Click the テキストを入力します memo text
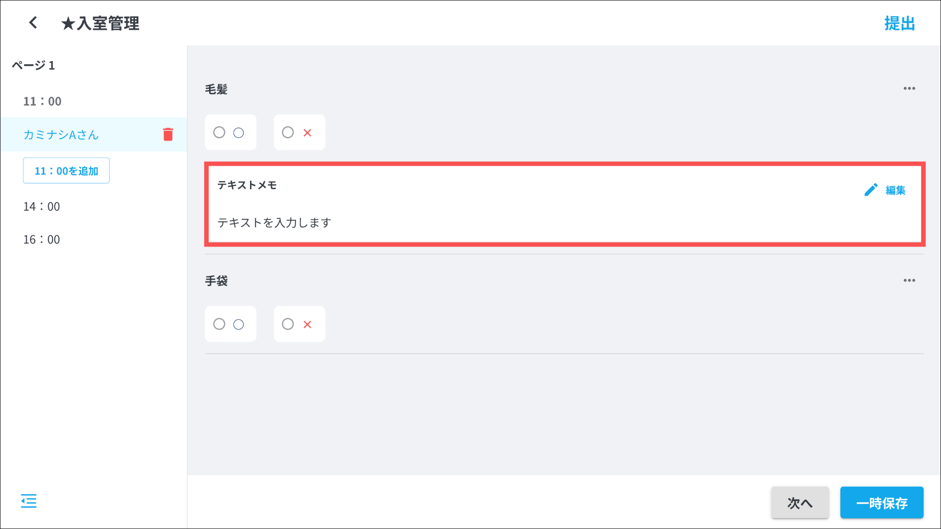The height and width of the screenshot is (529, 941). (274, 223)
